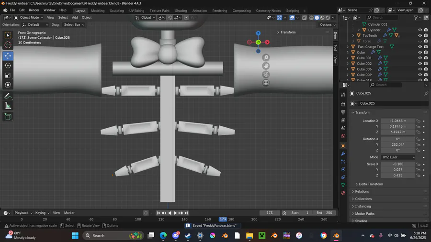Pin the Cube.025 properties with pin icon

pyautogui.click(x=426, y=93)
